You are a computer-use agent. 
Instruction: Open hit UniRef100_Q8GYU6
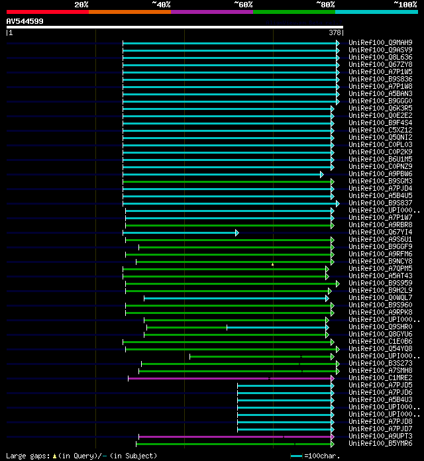point(380,334)
